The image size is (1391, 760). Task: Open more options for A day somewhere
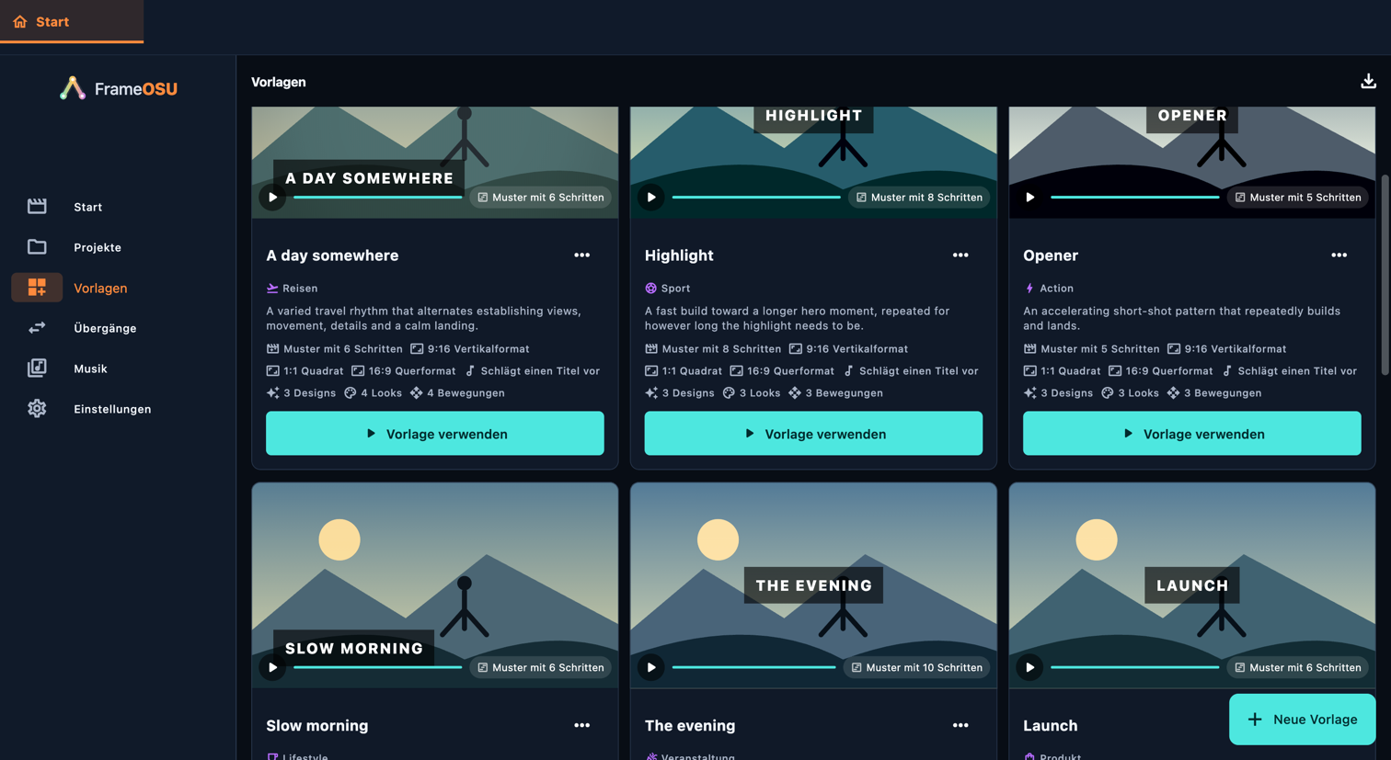coord(581,255)
